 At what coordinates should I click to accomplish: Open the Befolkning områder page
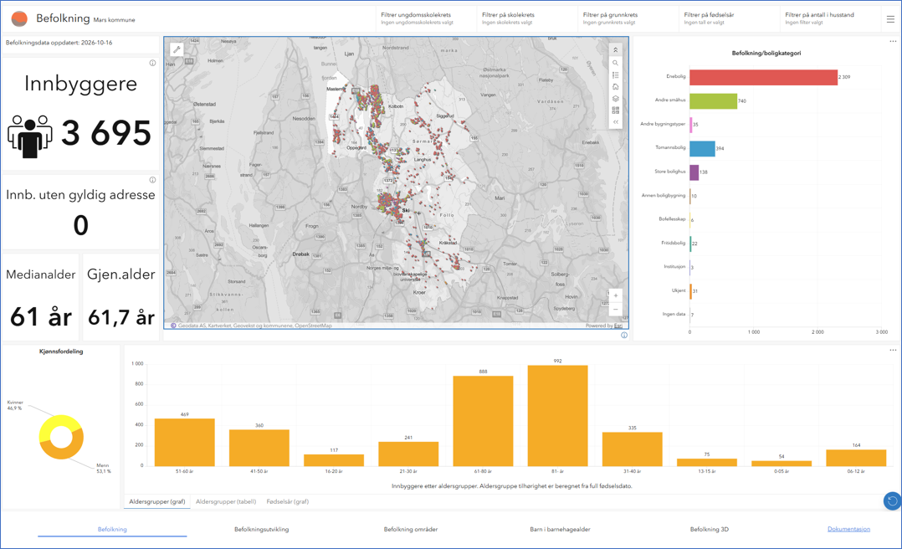click(411, 530)
